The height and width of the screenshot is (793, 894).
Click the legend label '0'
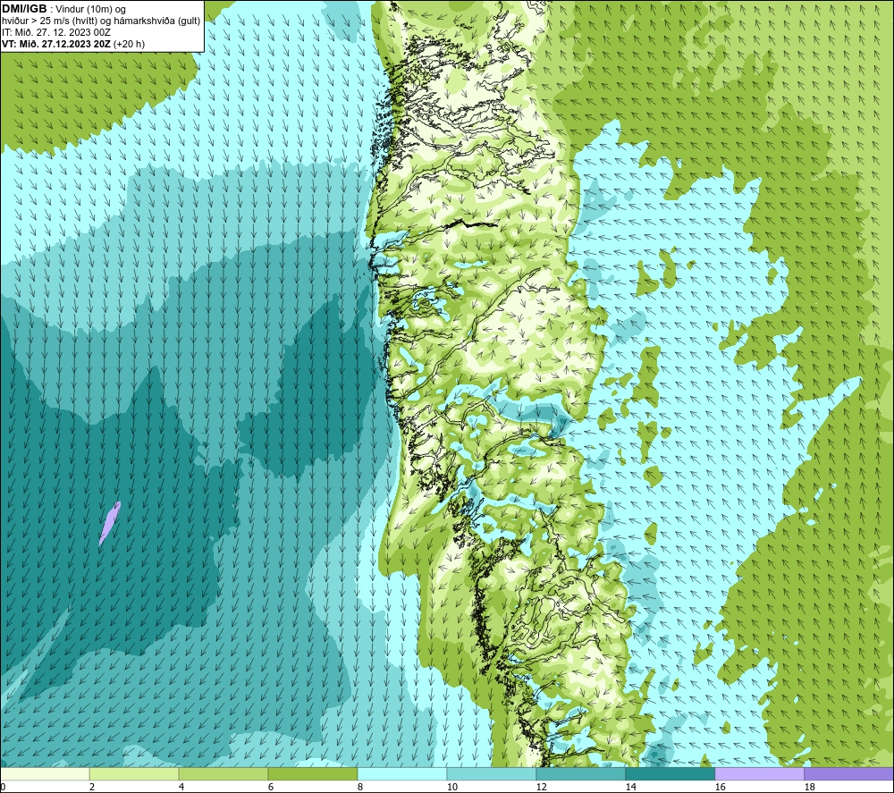(x=3, y=787)
